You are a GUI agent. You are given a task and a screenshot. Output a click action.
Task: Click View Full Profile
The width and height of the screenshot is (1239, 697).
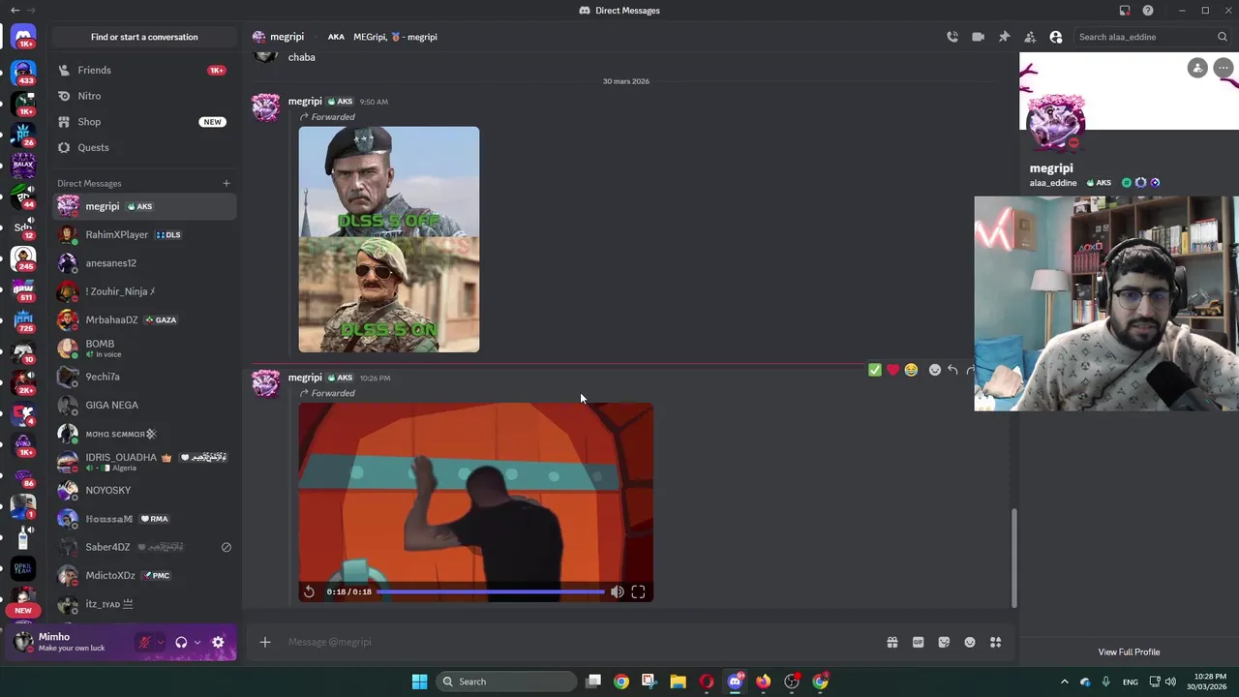click(x=1129, y=652)
